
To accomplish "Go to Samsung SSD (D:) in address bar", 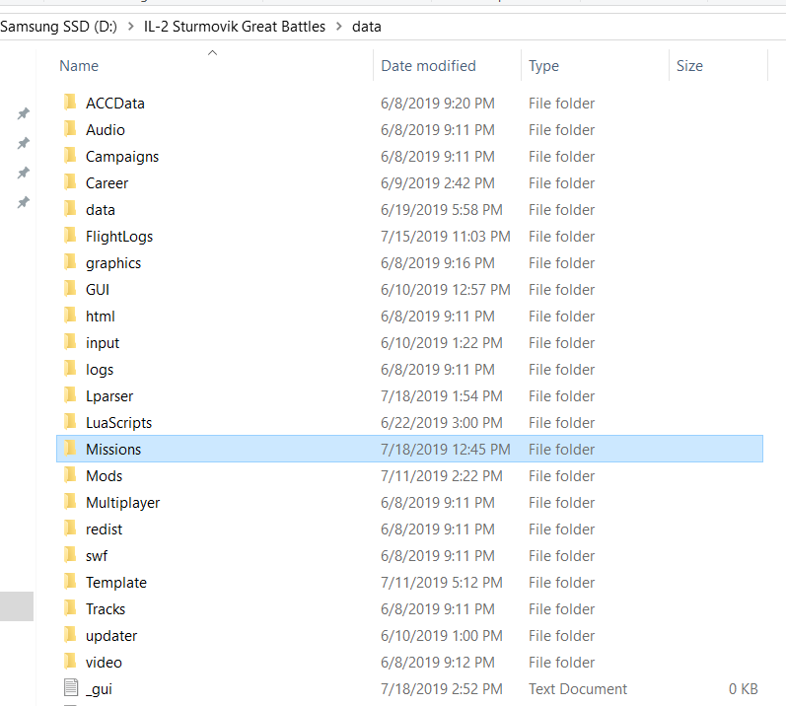I will pos(58,27).
